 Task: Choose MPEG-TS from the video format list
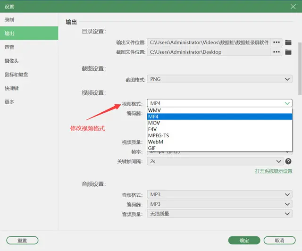(219, 135)
